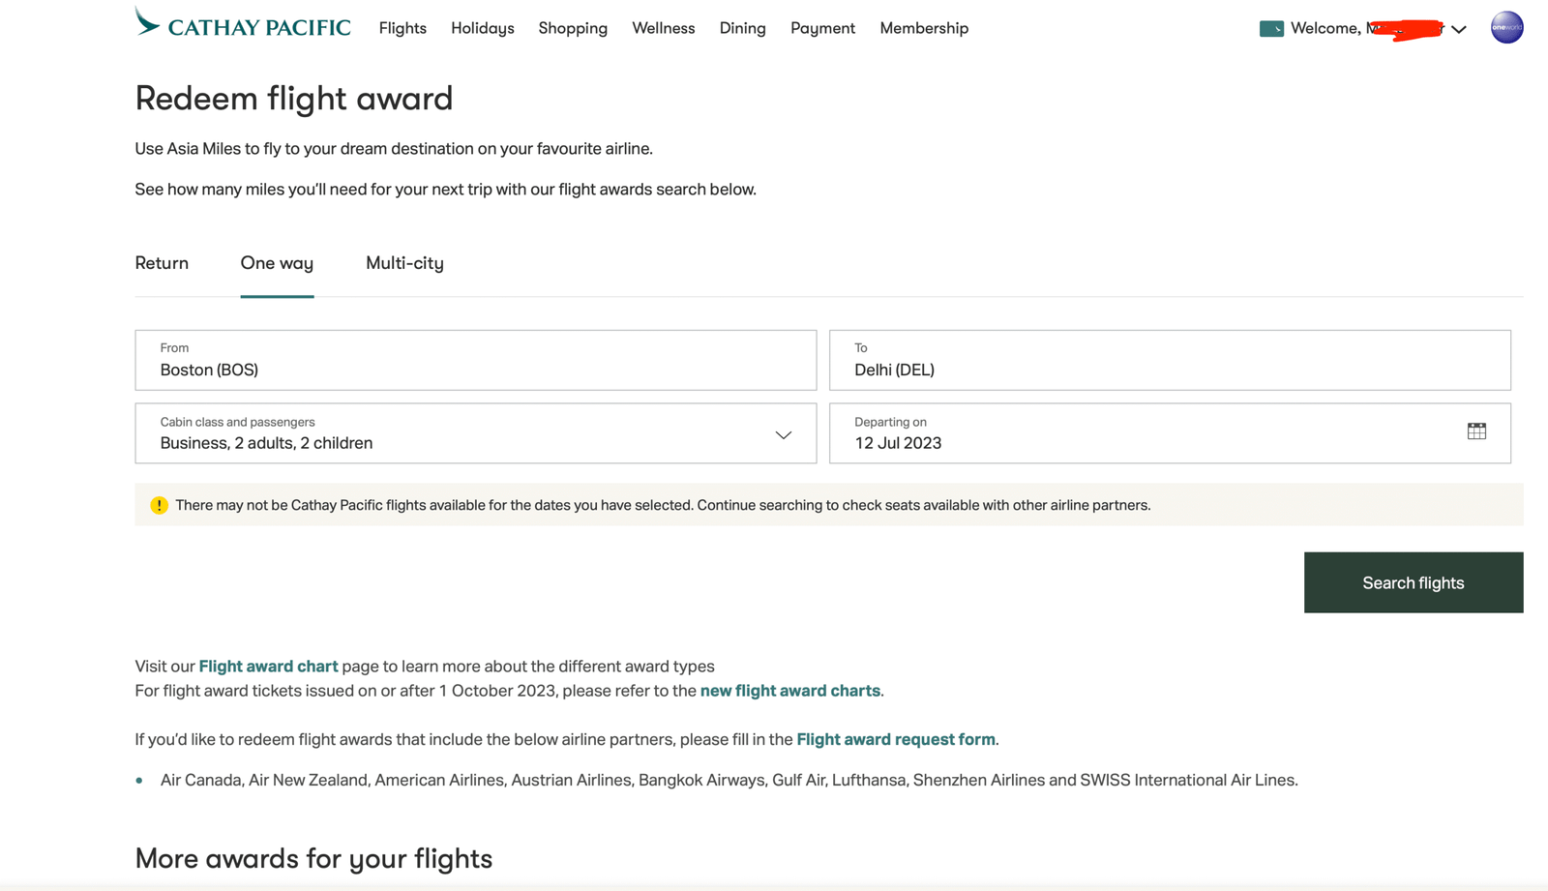Go to the Shopping menu
The image size is (1548, 891).
[x=573, y=28]
